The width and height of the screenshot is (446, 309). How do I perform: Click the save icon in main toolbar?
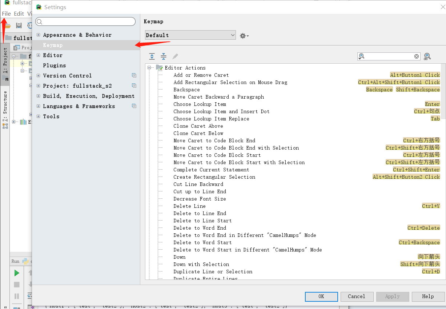[x=19, y=25]
